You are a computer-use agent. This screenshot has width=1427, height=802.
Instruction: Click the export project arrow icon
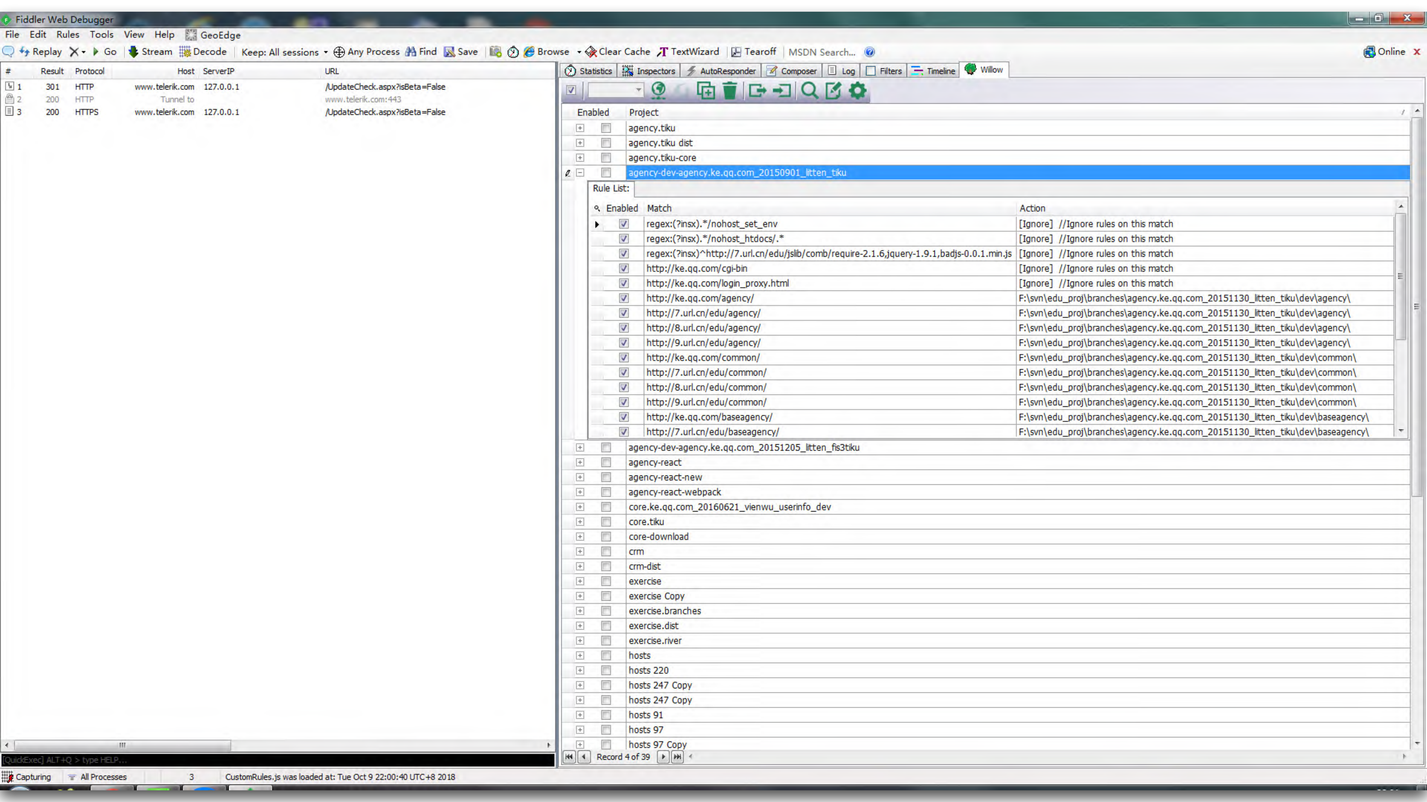(757, 91)
